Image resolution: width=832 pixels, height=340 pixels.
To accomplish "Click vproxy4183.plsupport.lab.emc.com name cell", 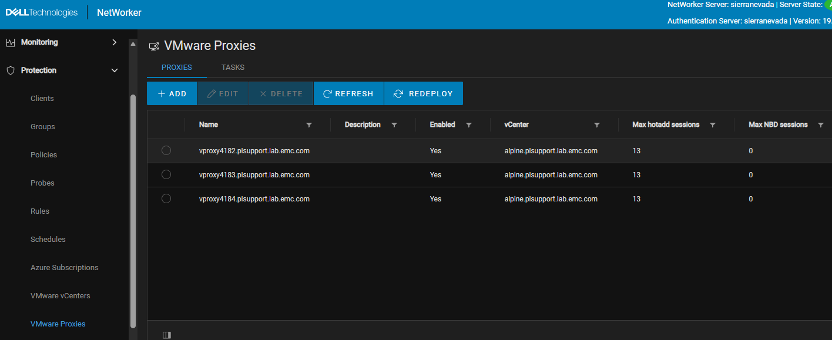I will pos(254,175).
